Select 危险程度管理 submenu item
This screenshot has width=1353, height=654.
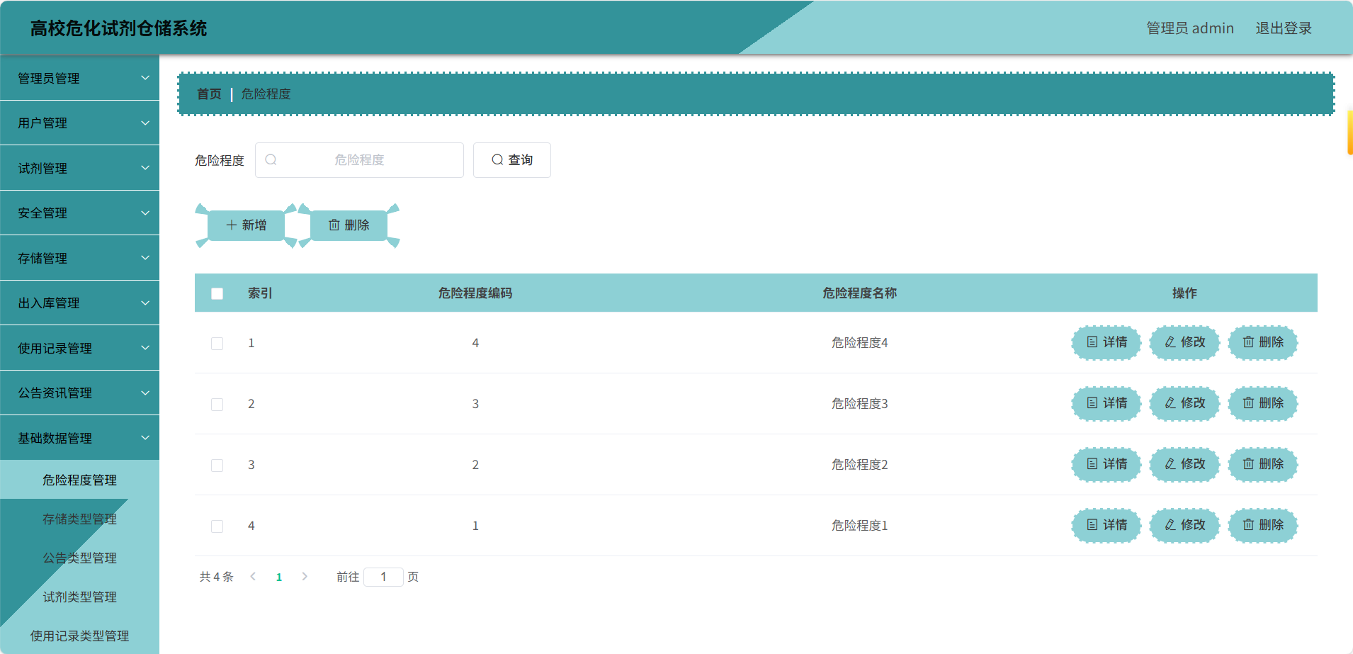[79, 480]
